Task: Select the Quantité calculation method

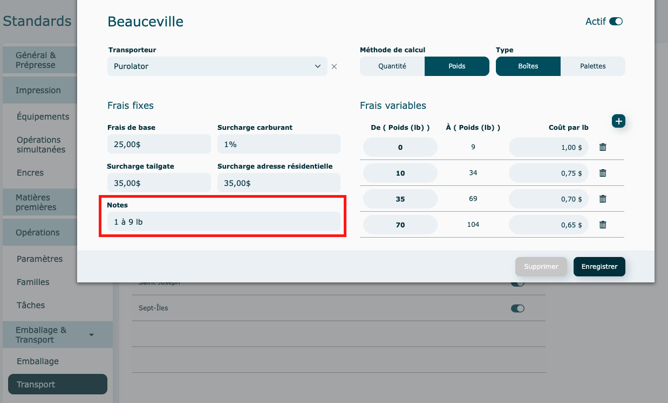Action: (x=392, y=66)
